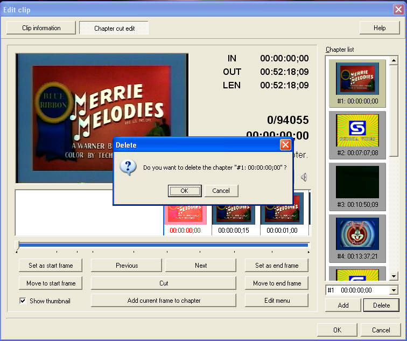Click the question mark icon in Delete dialog
Image resolution: width=407 pixels, height=341 pixels.
[128, 168]
